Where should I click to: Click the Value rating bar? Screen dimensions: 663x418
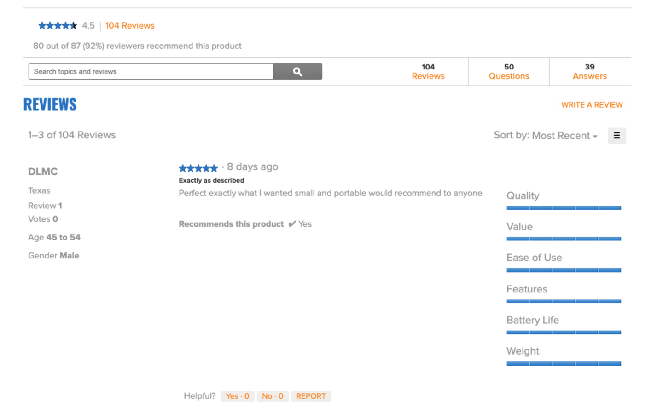(564, 239)
